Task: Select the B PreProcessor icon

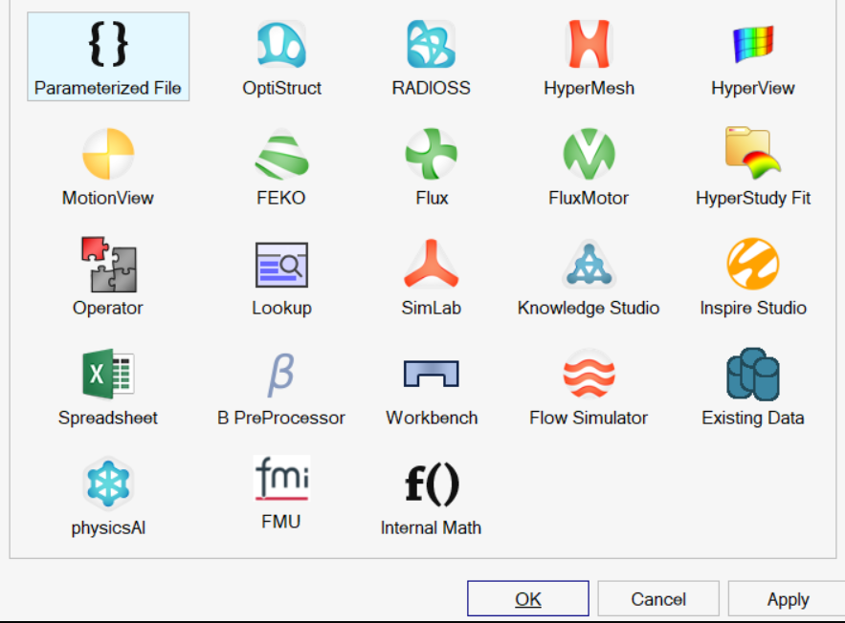Action: tap(281, 375)
